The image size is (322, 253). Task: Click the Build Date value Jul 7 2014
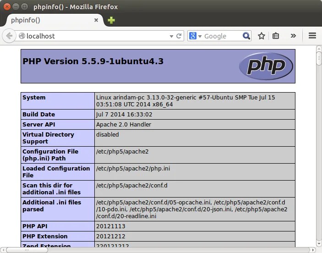pyautogui.click(x=124, y=115)
